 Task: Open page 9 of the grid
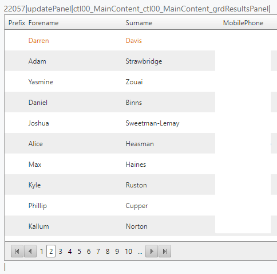pos(117,252)
